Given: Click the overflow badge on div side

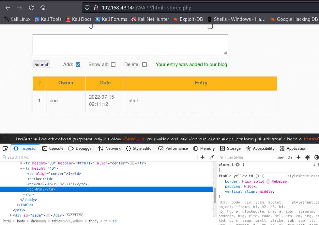Looking at the screenshot, I should tap(74, 215).
